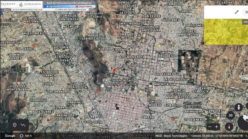
Task: Click the 'Red de Estaciones Climatológicas' title
Action: click(69, 3)
